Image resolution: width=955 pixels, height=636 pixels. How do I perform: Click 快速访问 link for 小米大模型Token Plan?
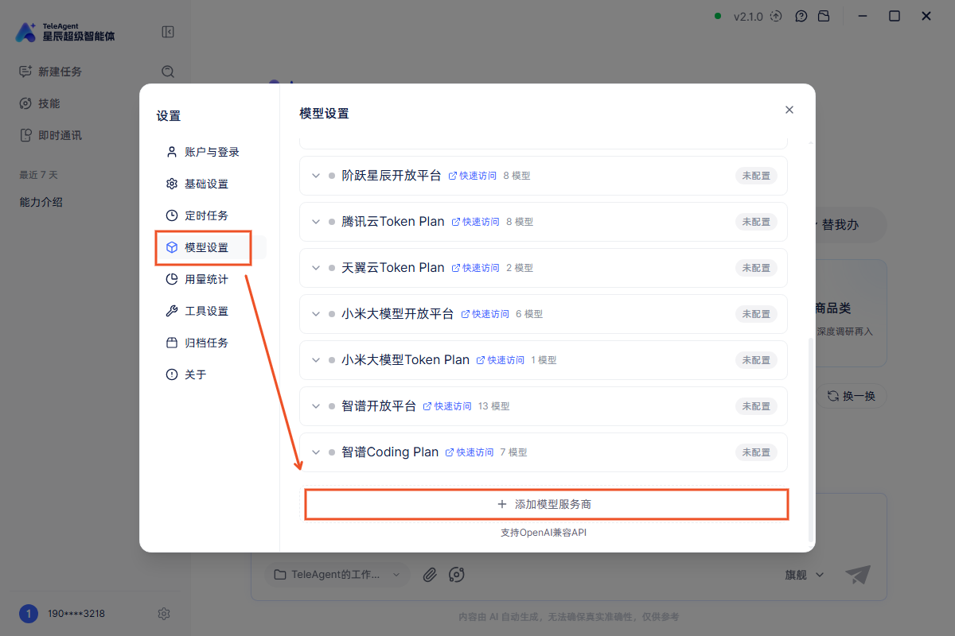501,360
